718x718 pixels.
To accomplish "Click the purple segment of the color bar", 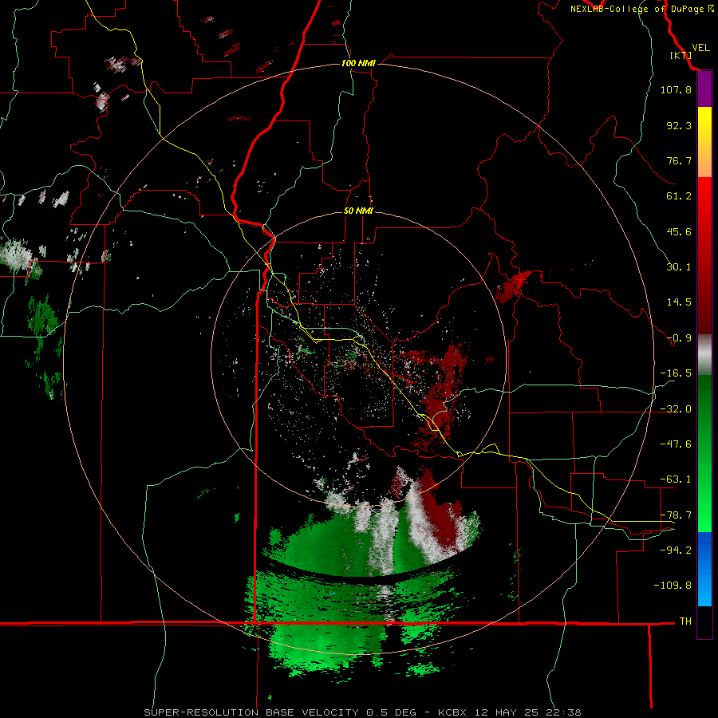I will point(704,89).
